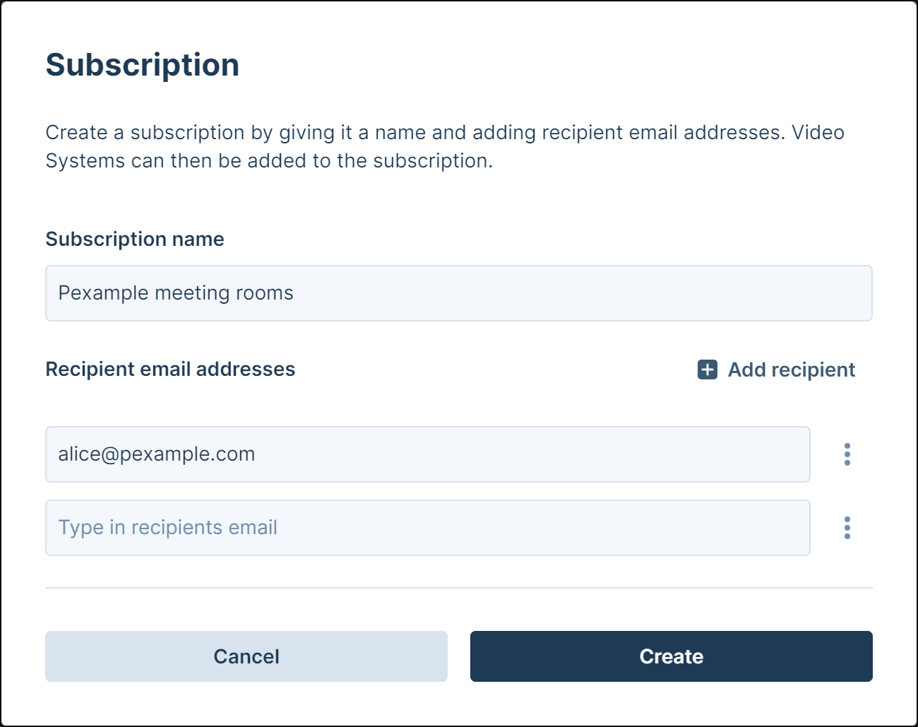Click the plus icon beside Add recipient
Image resolution: width=918 pixels, height=727 pixels.
[707, 370]
